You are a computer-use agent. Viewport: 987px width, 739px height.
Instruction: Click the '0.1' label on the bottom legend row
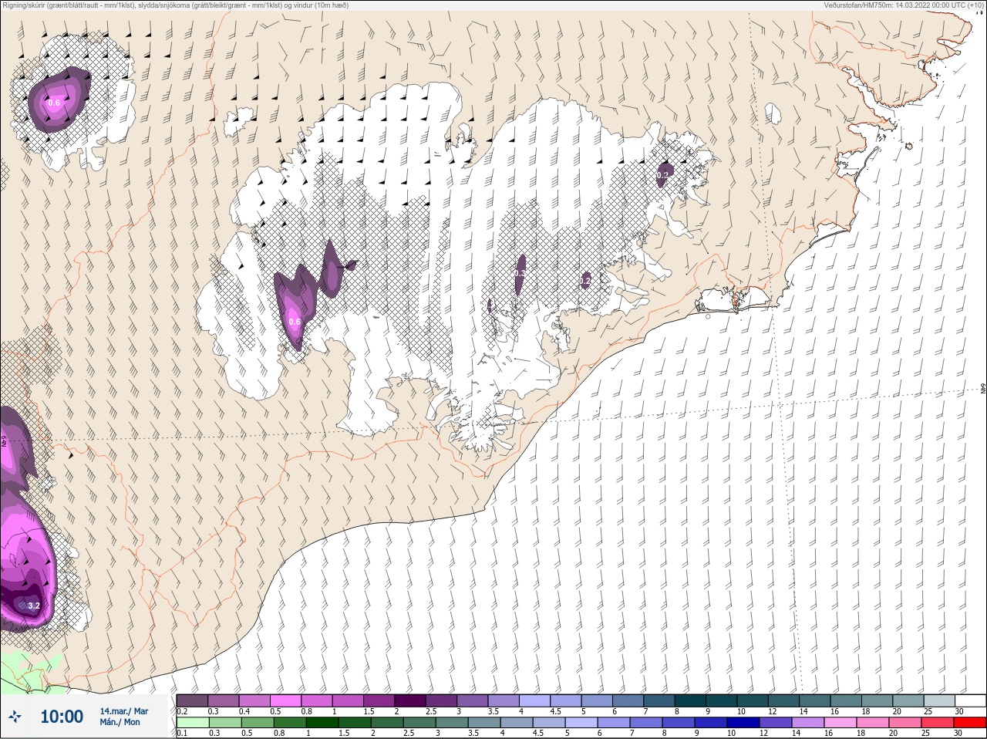point(182,734)
